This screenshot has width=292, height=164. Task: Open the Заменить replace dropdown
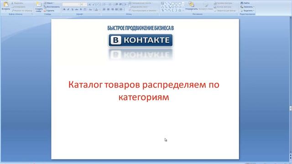point(247,7)
